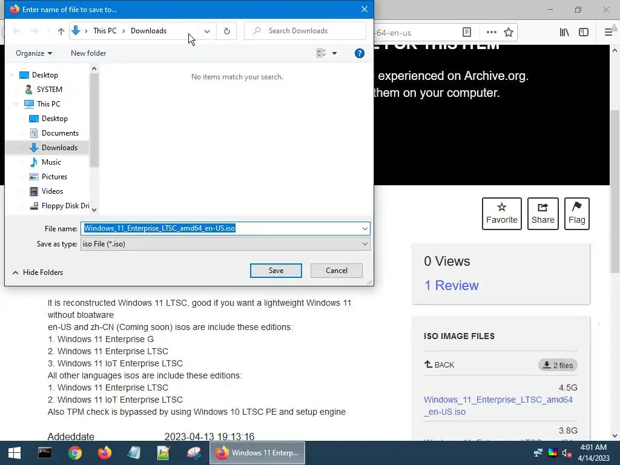620x465 pixels.
Task: Open the File name history dropdown
Action: (x=364, y=228)
